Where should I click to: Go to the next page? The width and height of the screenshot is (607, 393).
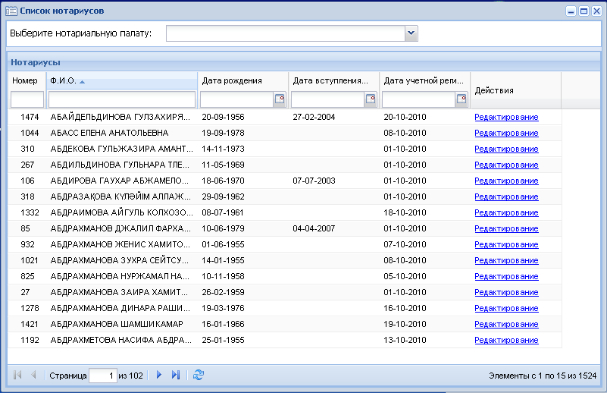[x=158, y=375]
